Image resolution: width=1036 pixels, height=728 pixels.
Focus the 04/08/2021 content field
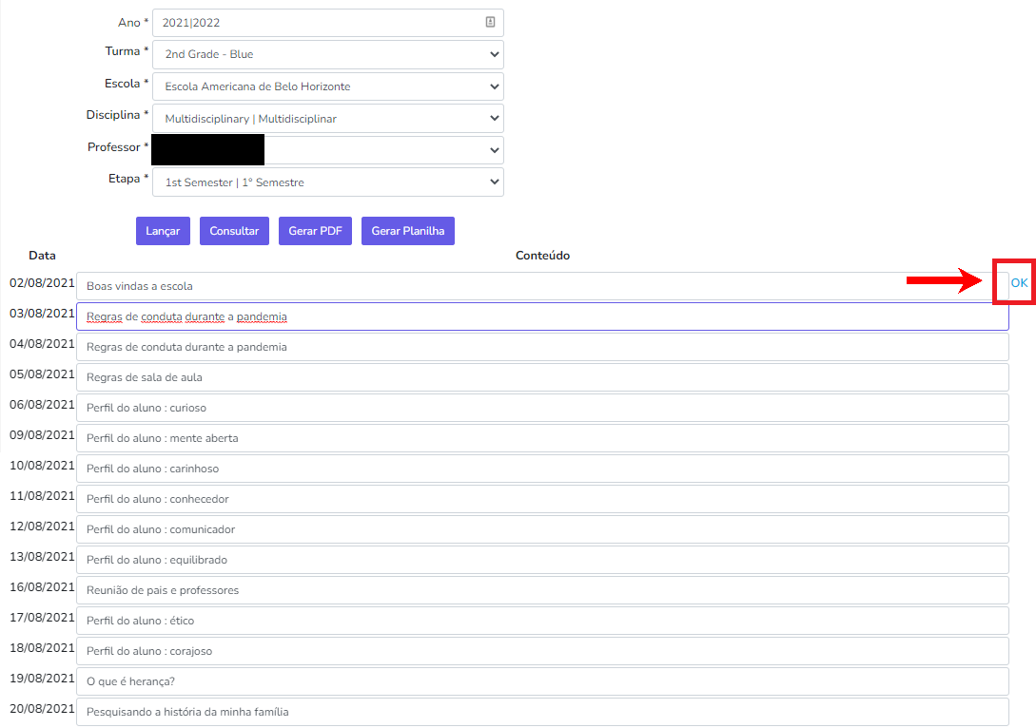click(x=542, y=347)
